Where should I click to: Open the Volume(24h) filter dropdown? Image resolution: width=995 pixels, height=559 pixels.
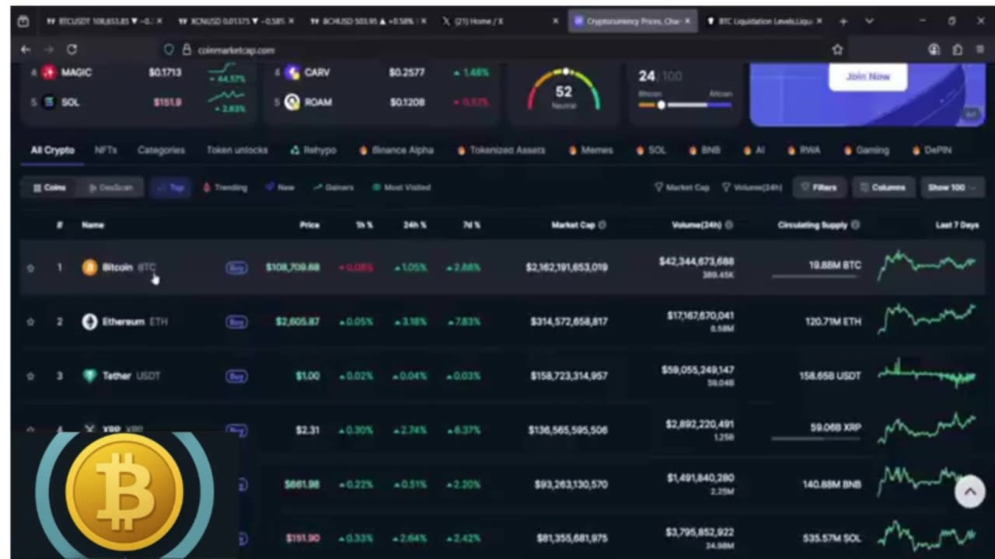(752, 188)
